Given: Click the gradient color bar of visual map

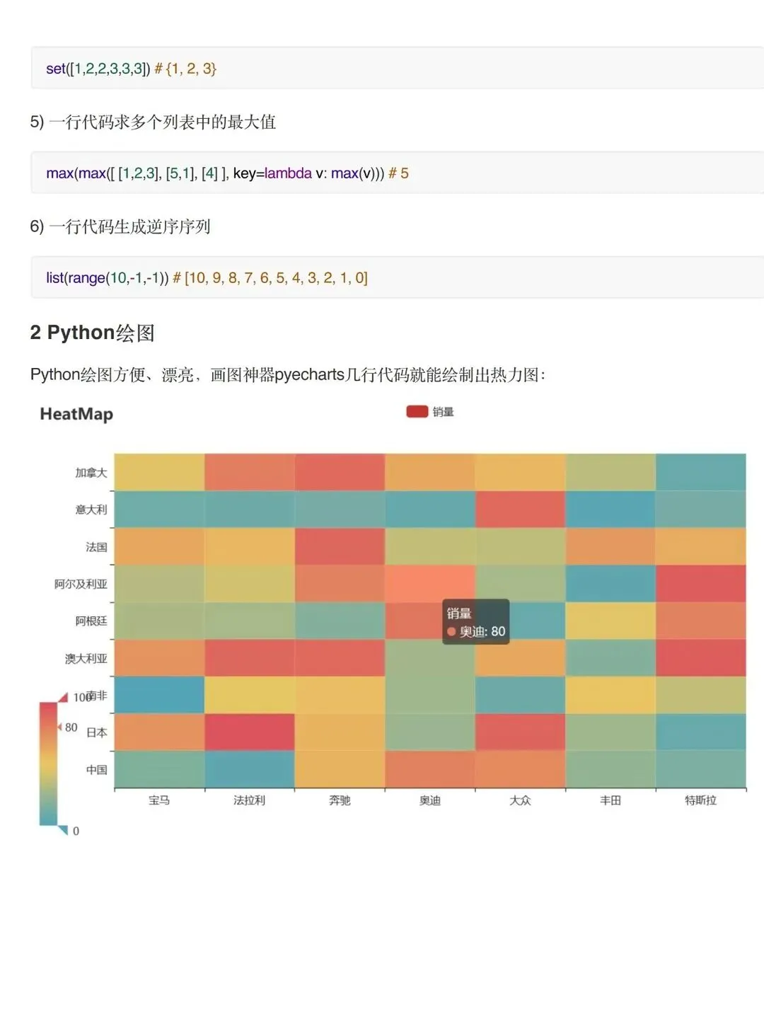Looking at the screenshot, I should click(48, 764).
